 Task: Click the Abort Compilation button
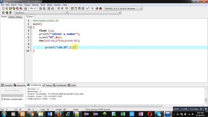coord(12,90)
